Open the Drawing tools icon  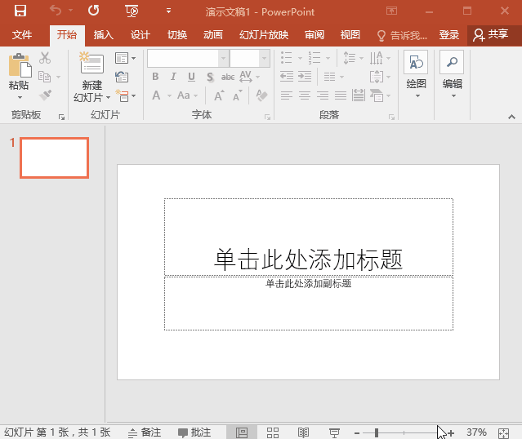416,64
